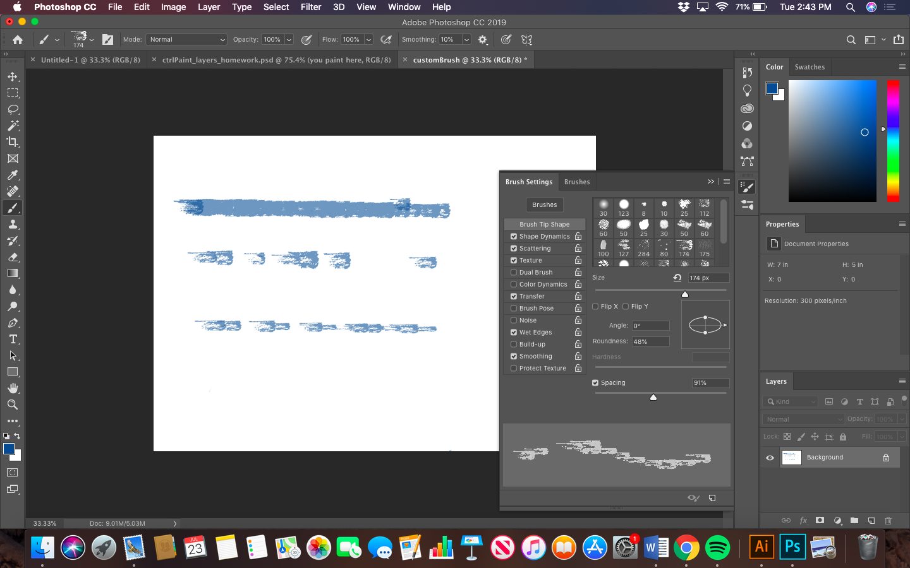Activate the Zoom tool

[13, 405]
